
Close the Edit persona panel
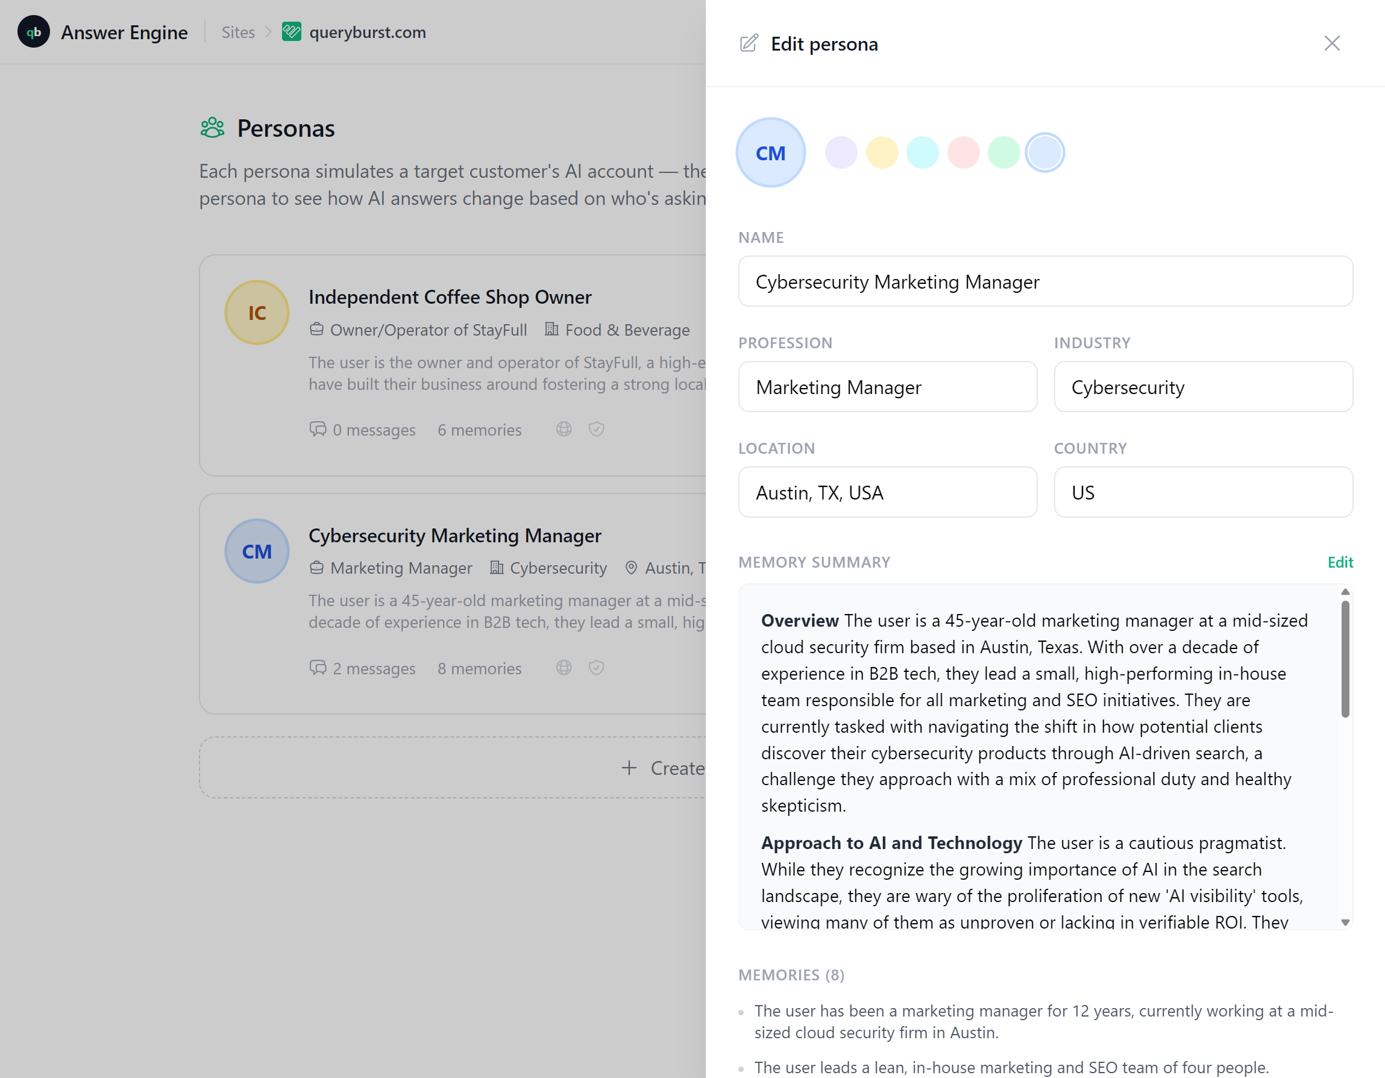pyautogui.click(x=1332, y=43)
